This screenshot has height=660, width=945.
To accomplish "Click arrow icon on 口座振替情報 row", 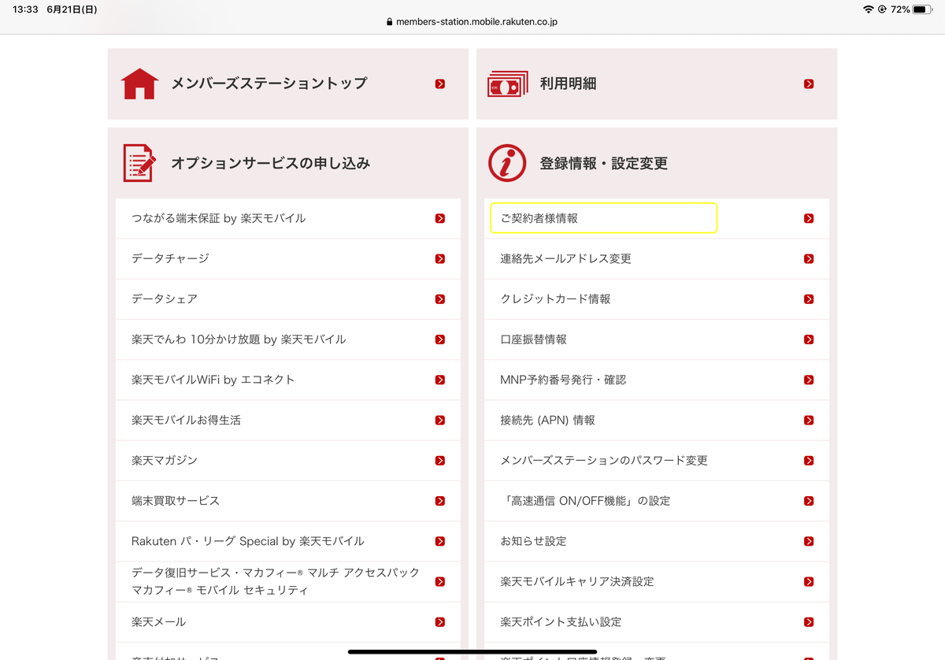I will [x=809, y=339].
